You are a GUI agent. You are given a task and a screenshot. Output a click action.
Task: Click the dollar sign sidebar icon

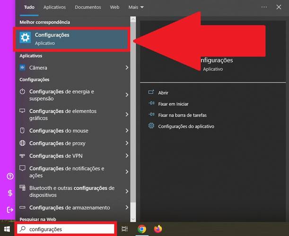[x=10, y=193]
